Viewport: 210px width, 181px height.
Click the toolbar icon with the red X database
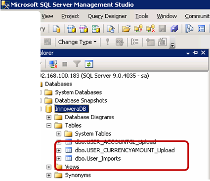coord(150,29)
